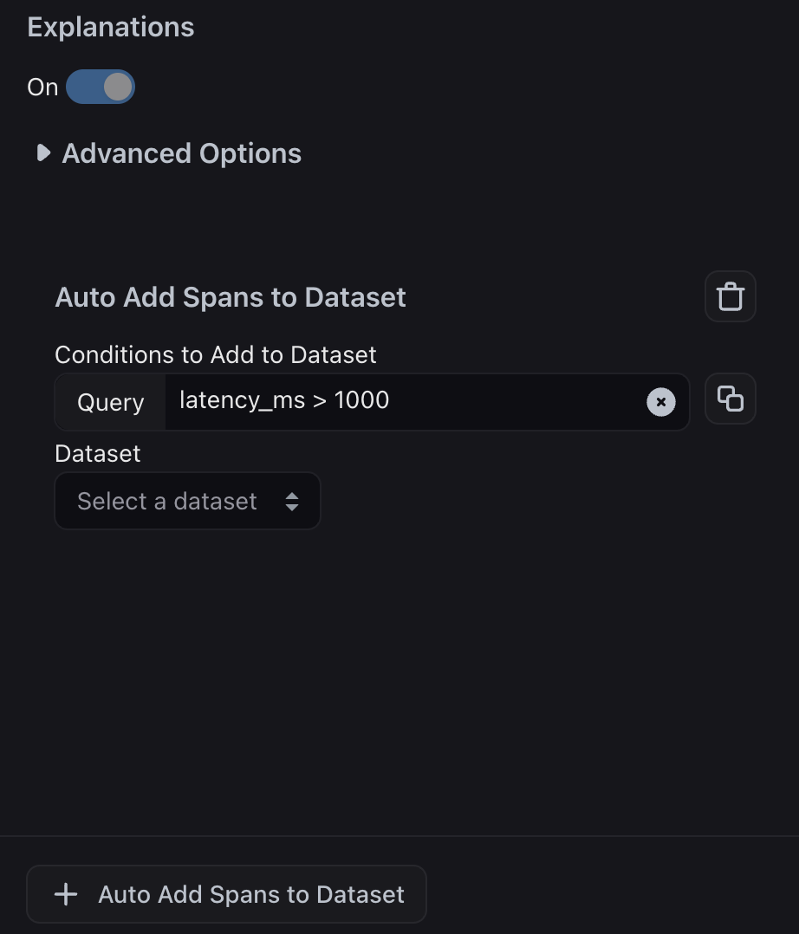Click the "Explanations" section heading
This screenshot has height=934, width=799.
point(111,27)
